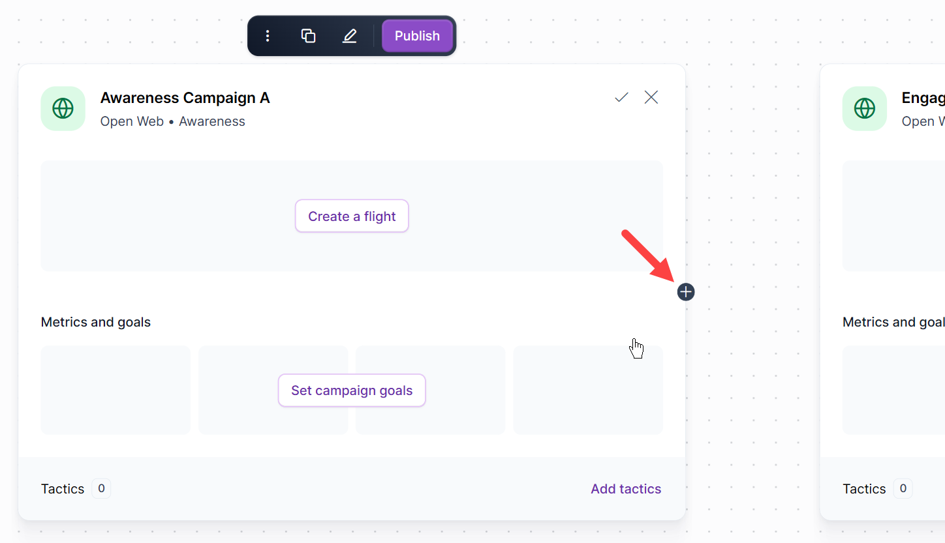
Task: Click the Set campaign goals button
Action: click(352, 390)
